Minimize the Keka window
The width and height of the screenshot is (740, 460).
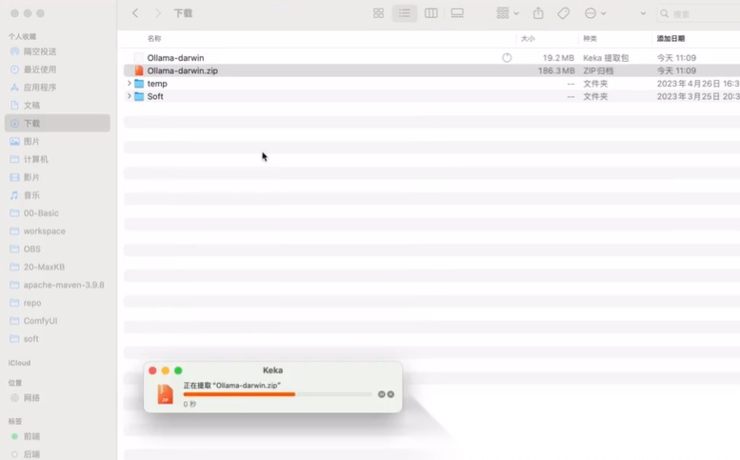[165, 370]
